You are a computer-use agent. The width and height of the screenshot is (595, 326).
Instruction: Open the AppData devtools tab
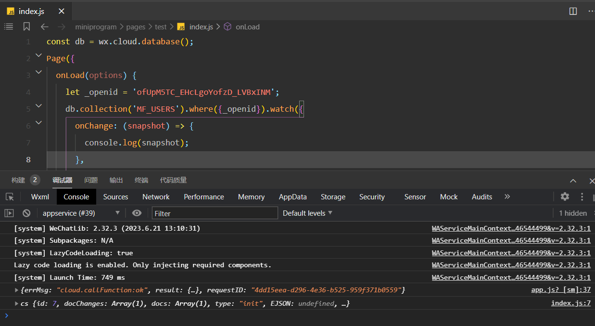293,196
